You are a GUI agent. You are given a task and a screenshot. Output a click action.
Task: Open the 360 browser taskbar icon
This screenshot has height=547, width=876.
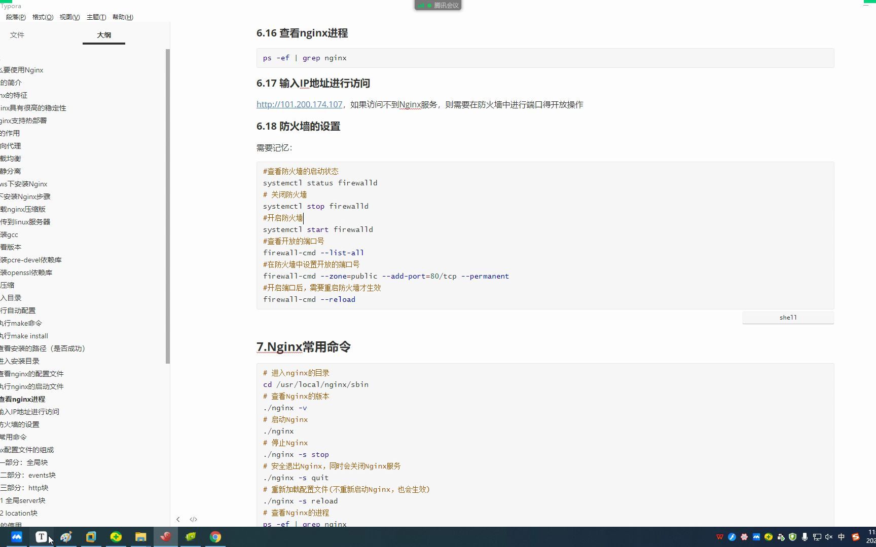pyautogui.click(x=116, y=537)
